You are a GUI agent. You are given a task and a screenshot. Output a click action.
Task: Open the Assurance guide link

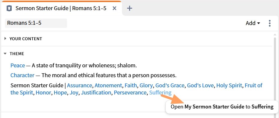coord(79,86)
